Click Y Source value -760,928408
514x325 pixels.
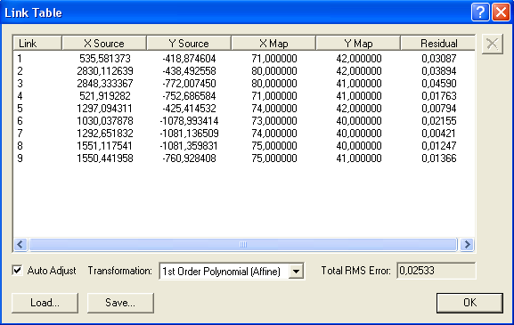[189, 158]
